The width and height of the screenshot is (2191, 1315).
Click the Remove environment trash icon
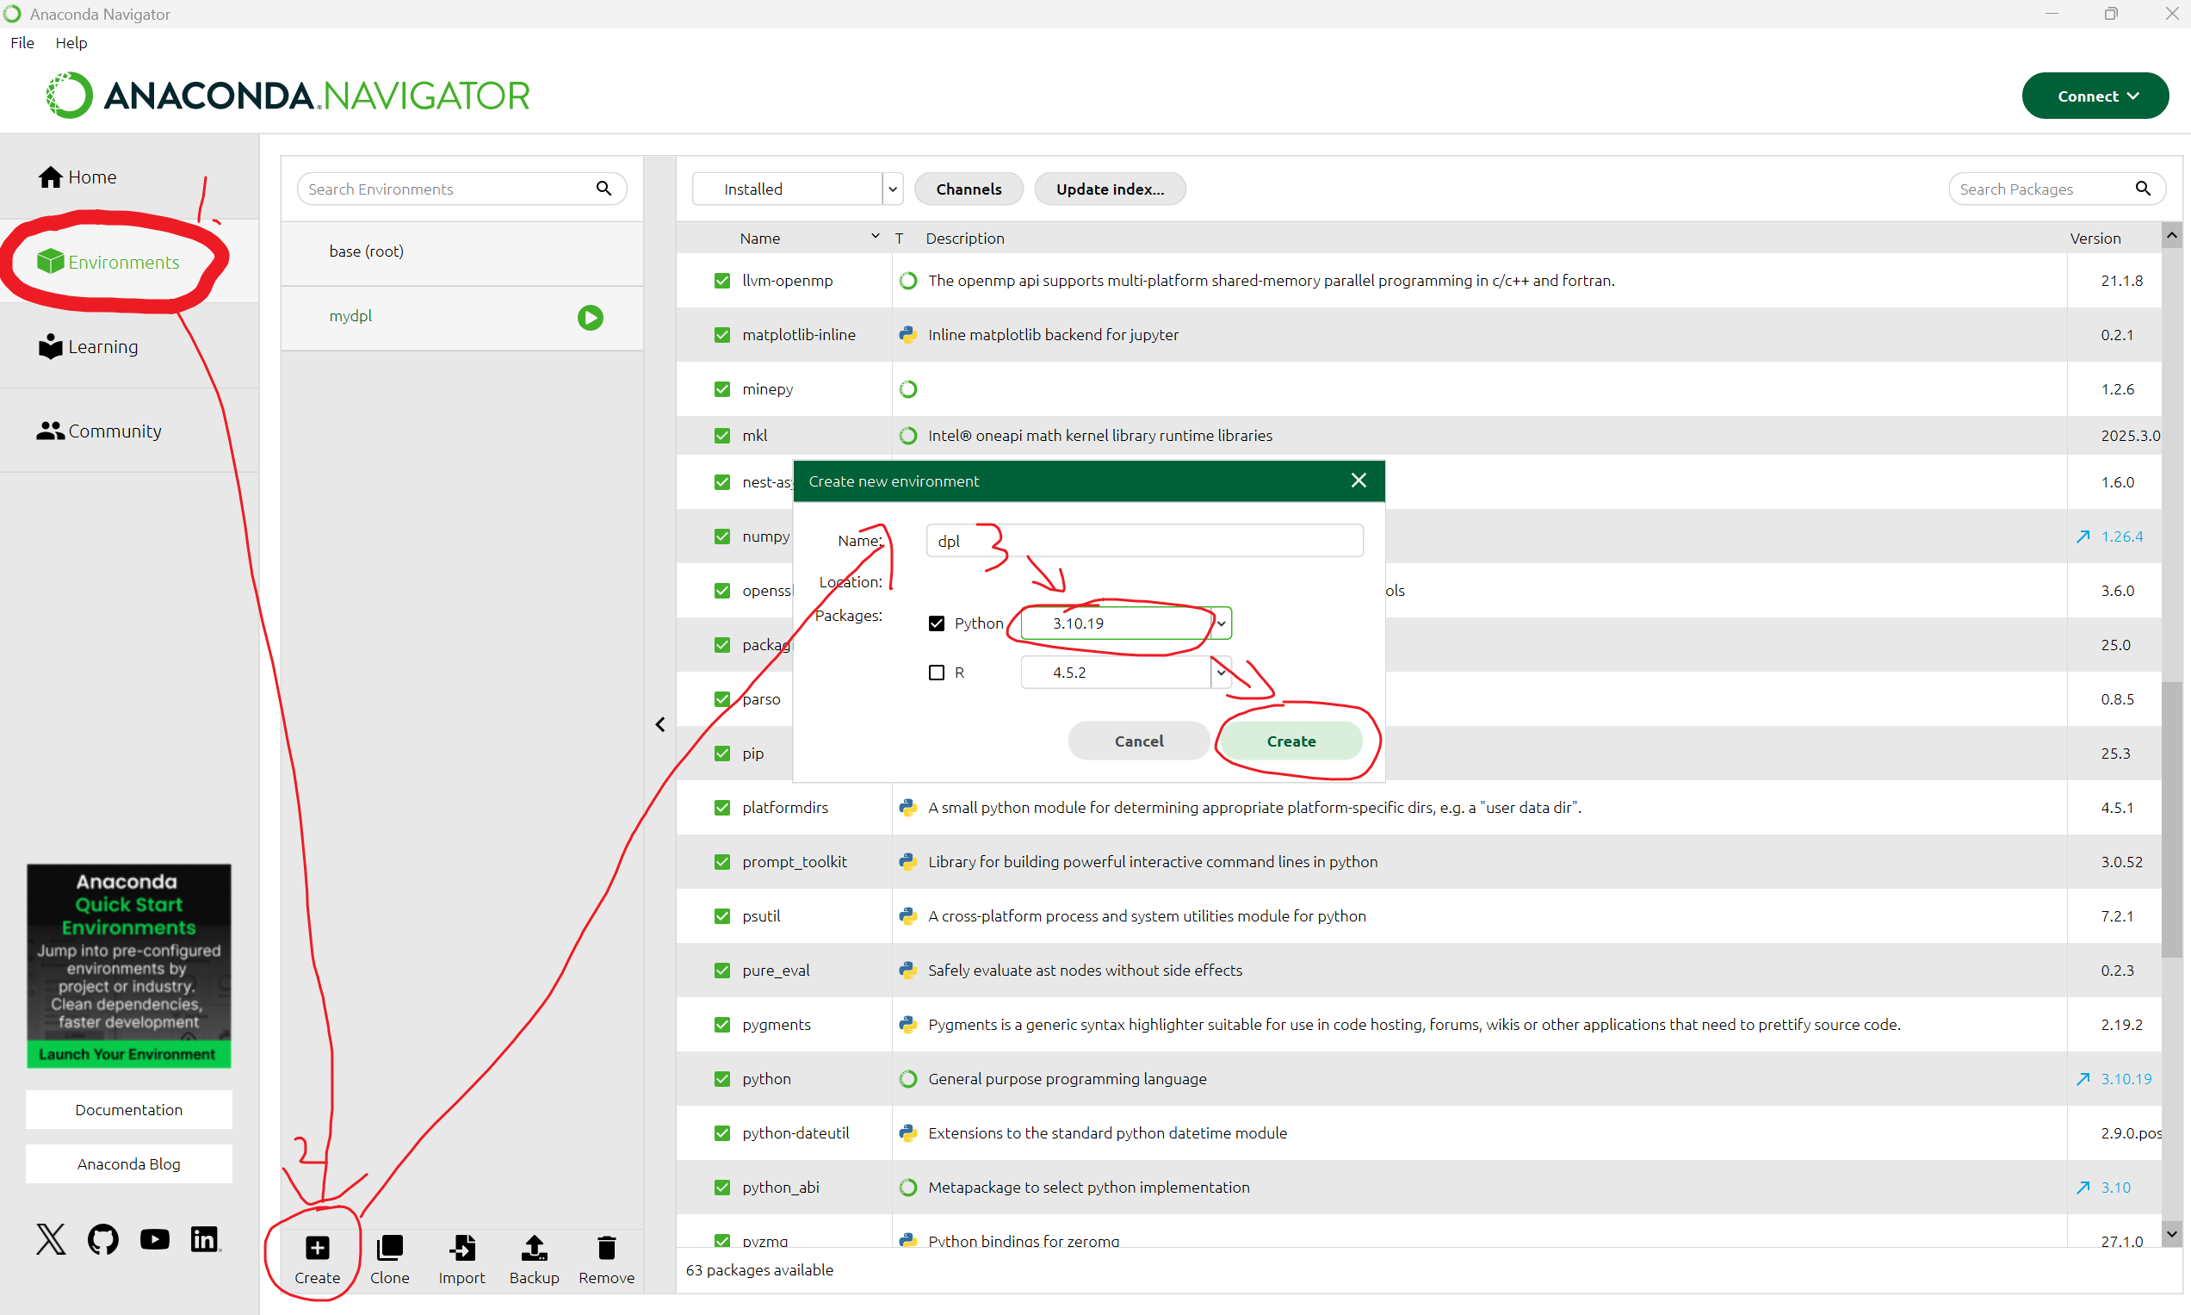tap(607, 1248)
